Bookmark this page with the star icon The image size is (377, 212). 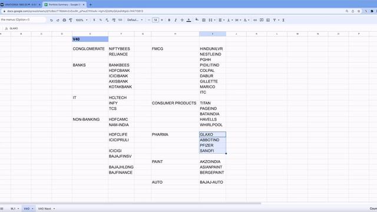359,11
